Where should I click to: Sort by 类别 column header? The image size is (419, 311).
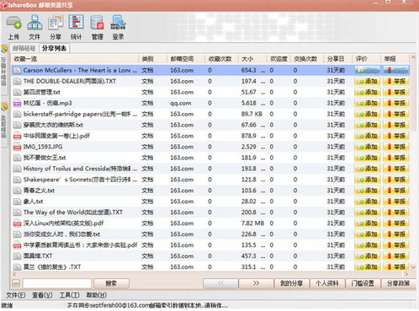(152, 59)
